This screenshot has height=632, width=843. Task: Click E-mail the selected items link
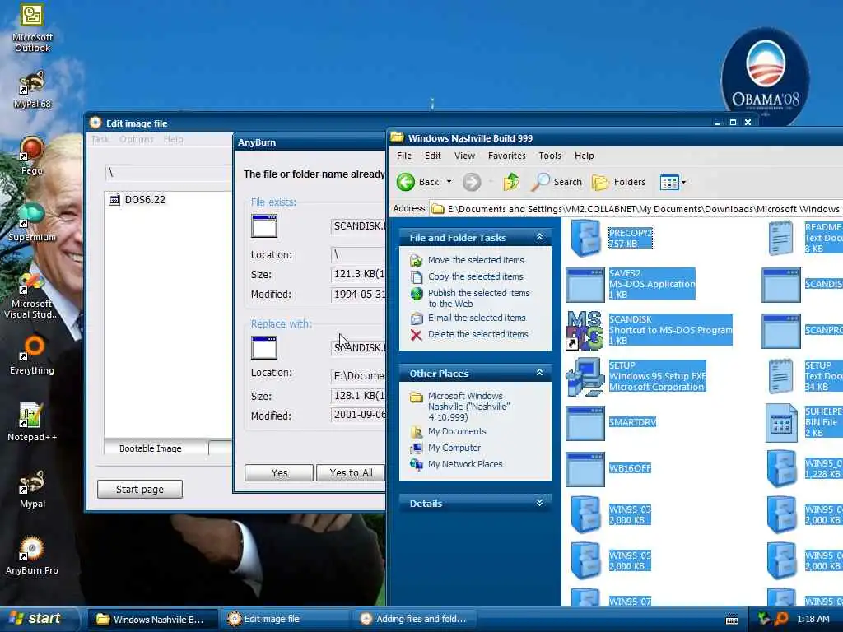477,318
